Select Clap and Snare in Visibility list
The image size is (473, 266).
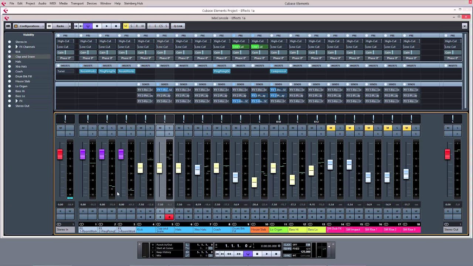[25, 57]
